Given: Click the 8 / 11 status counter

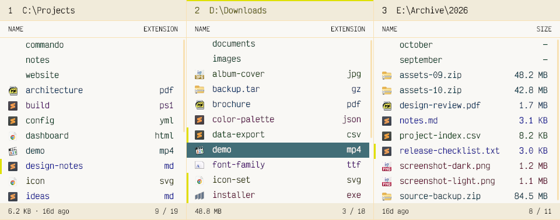Looking at the screenshot, I should (540, 211).
